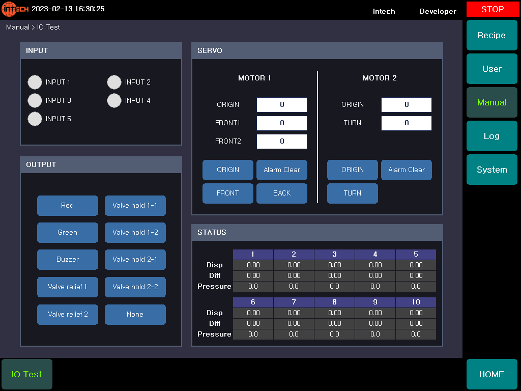Edit Motor 2 TURN value field

pos(406,123)
